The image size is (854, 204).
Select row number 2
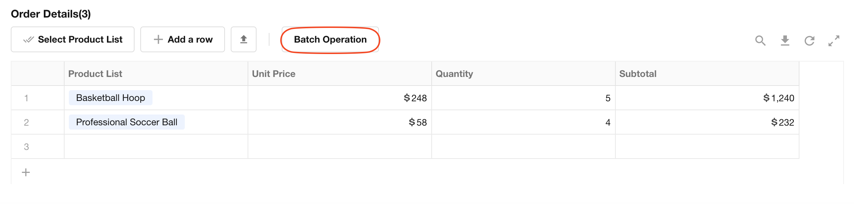[x=26, y=122]
